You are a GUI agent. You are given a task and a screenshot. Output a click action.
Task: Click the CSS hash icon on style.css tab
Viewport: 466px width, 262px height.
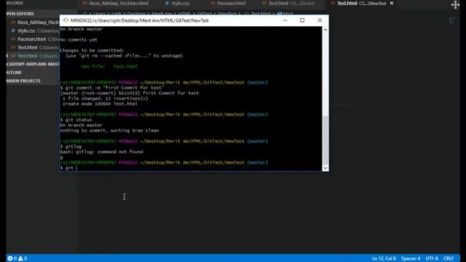[167, 3]
